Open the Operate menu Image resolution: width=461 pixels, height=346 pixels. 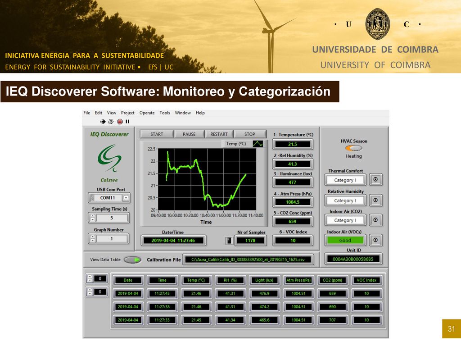tap(147, 113)
